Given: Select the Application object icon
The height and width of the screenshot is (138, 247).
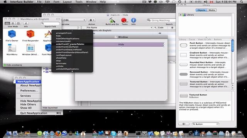Looking at the screenshot, I should coord(48,34).
